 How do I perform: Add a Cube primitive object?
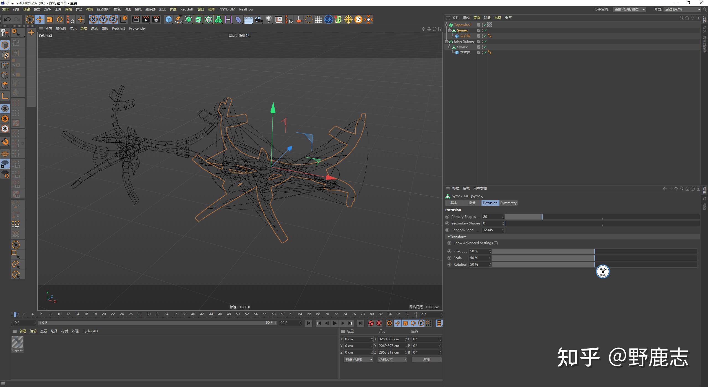168,19
